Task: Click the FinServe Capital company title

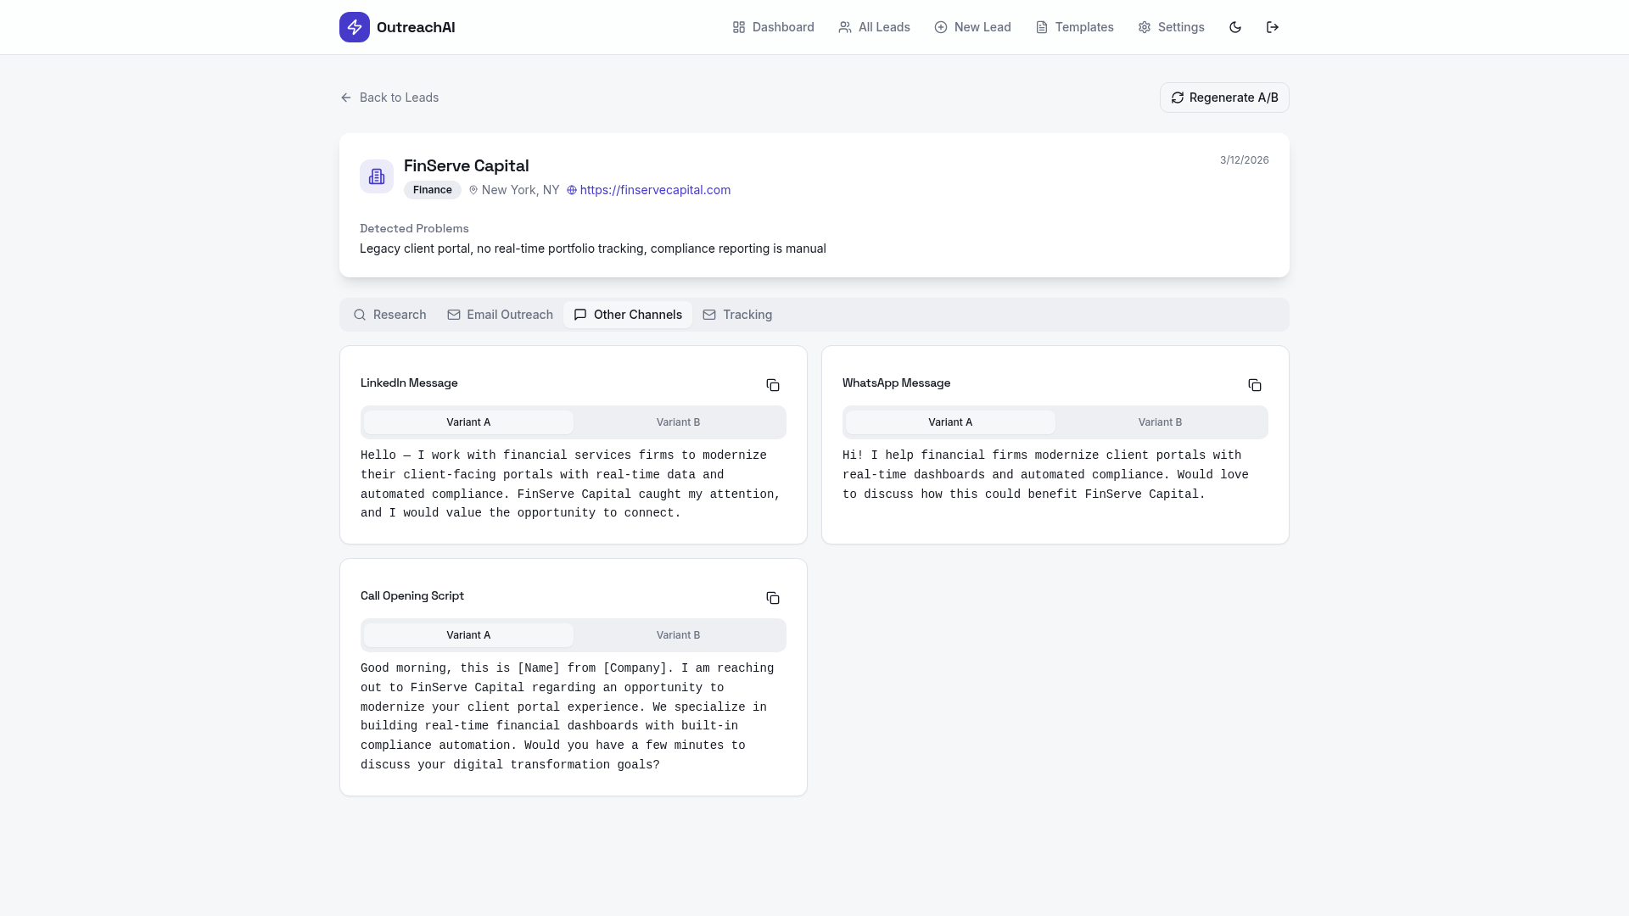Action: (x=467, y=166)
